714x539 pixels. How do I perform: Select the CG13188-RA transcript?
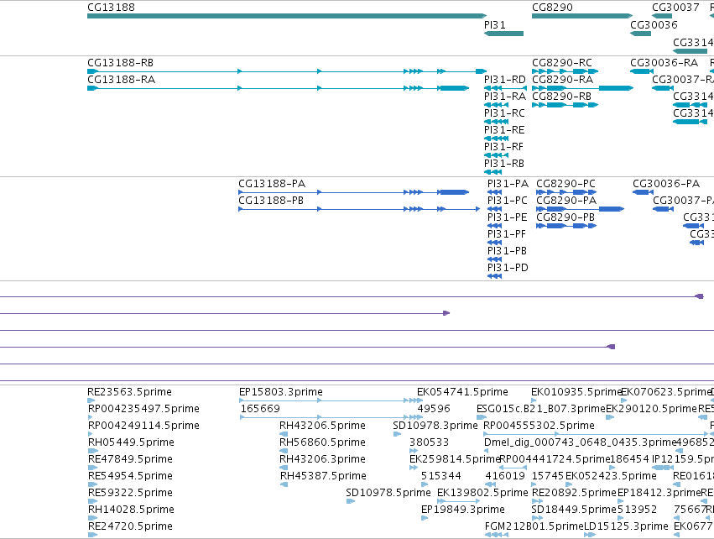click(x=279, y=88)
